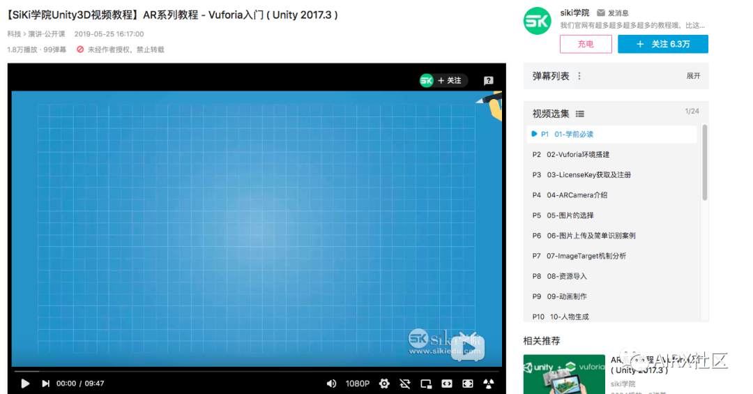Open siki学院 uploader name link
Image resolution: width=753 pixels, height=394 pixels.
point(575,13)
